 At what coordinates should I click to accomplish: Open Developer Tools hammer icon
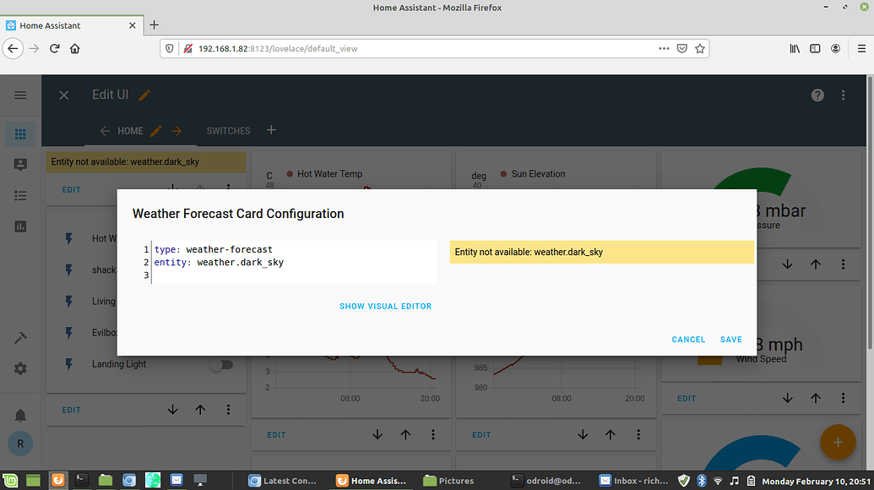[20, 338]
